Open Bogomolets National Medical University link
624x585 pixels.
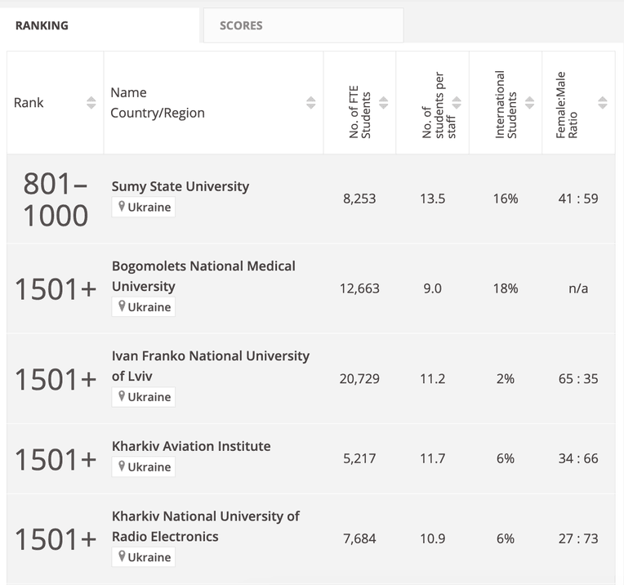tap(203, 276)
